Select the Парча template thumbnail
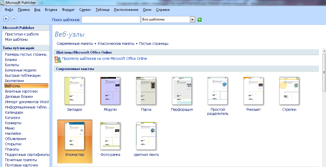The height and width of the screenshot is (167, 326). [146, 91]
